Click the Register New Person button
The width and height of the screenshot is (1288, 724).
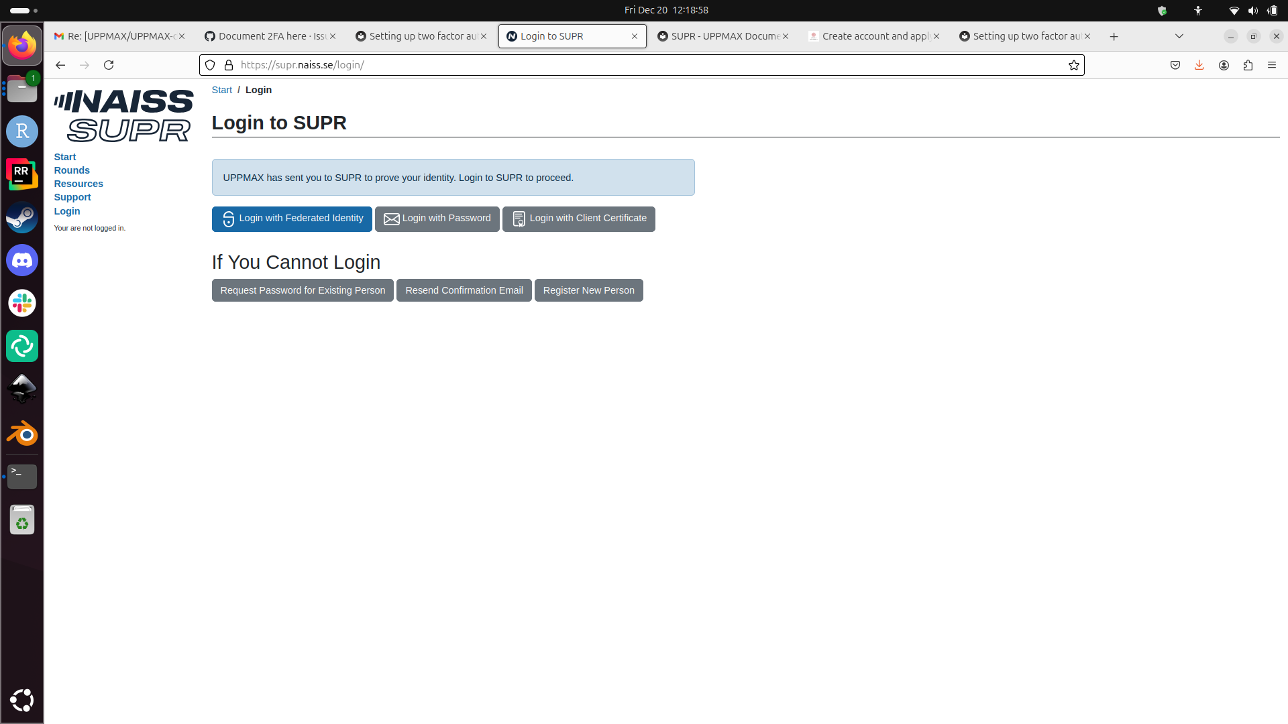(x=588, y=290)
